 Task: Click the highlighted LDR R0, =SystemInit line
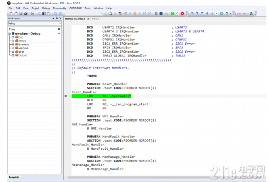pyautogui.click(x=102, y=96)
